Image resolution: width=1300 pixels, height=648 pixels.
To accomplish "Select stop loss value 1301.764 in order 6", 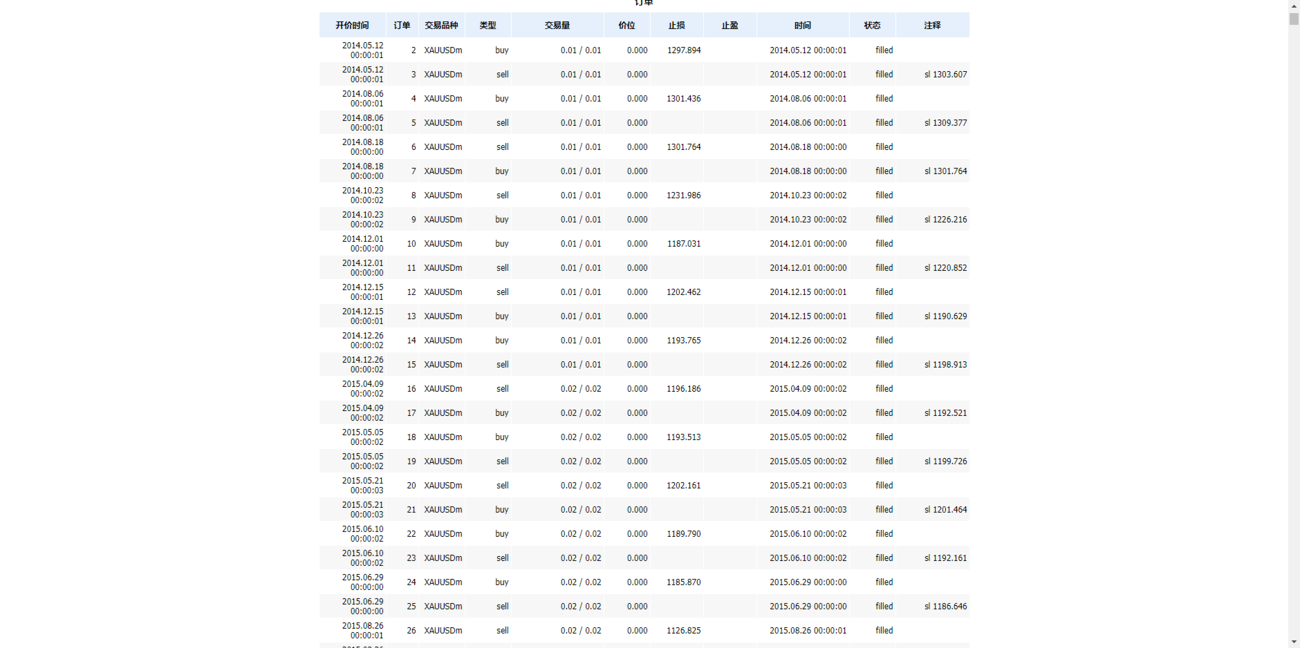I will pyautogui.click(x=684, y=147).
